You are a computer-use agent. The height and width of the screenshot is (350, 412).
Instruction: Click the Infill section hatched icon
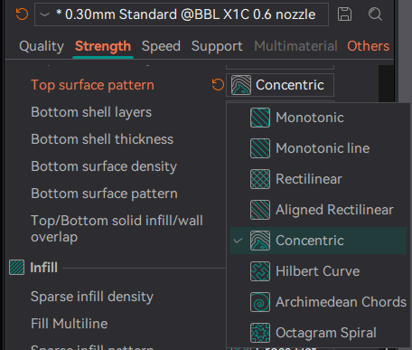[16, 268]
